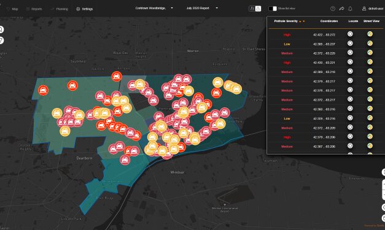This screenshot has width=385, height=230.
Task: Open Street View for 42.385, -83.237
Action: (370, 44)
